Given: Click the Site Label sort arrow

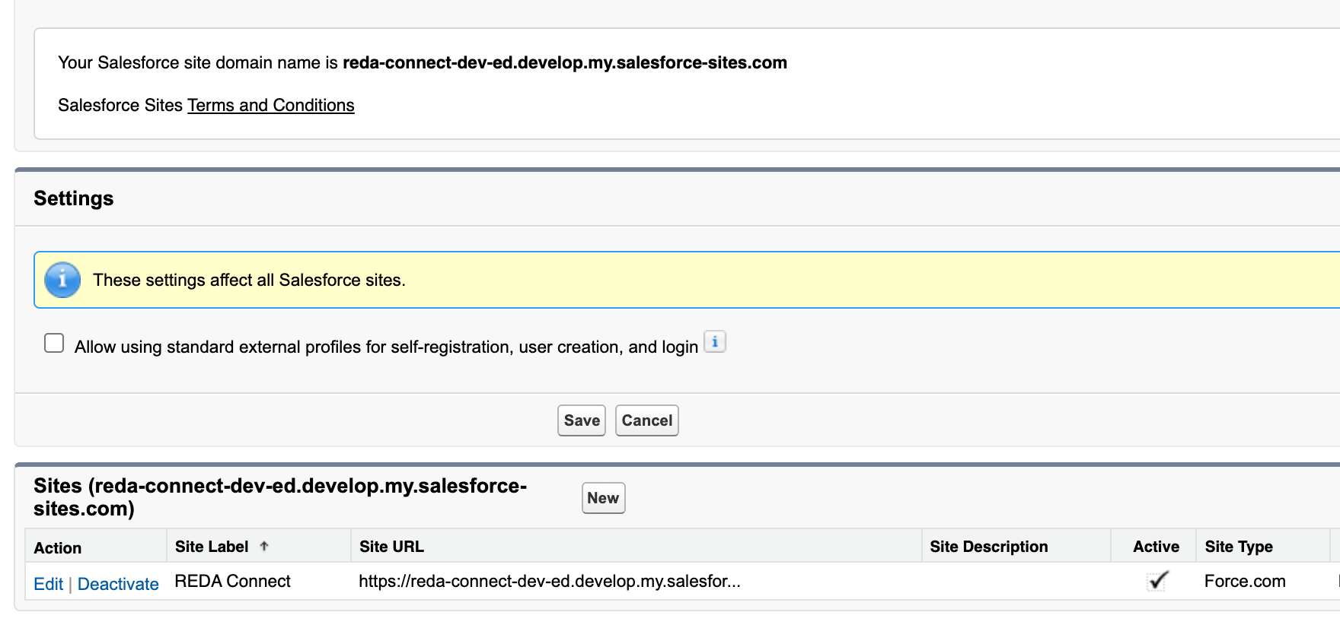Looking at the screenshot, I should coord(264,546).
